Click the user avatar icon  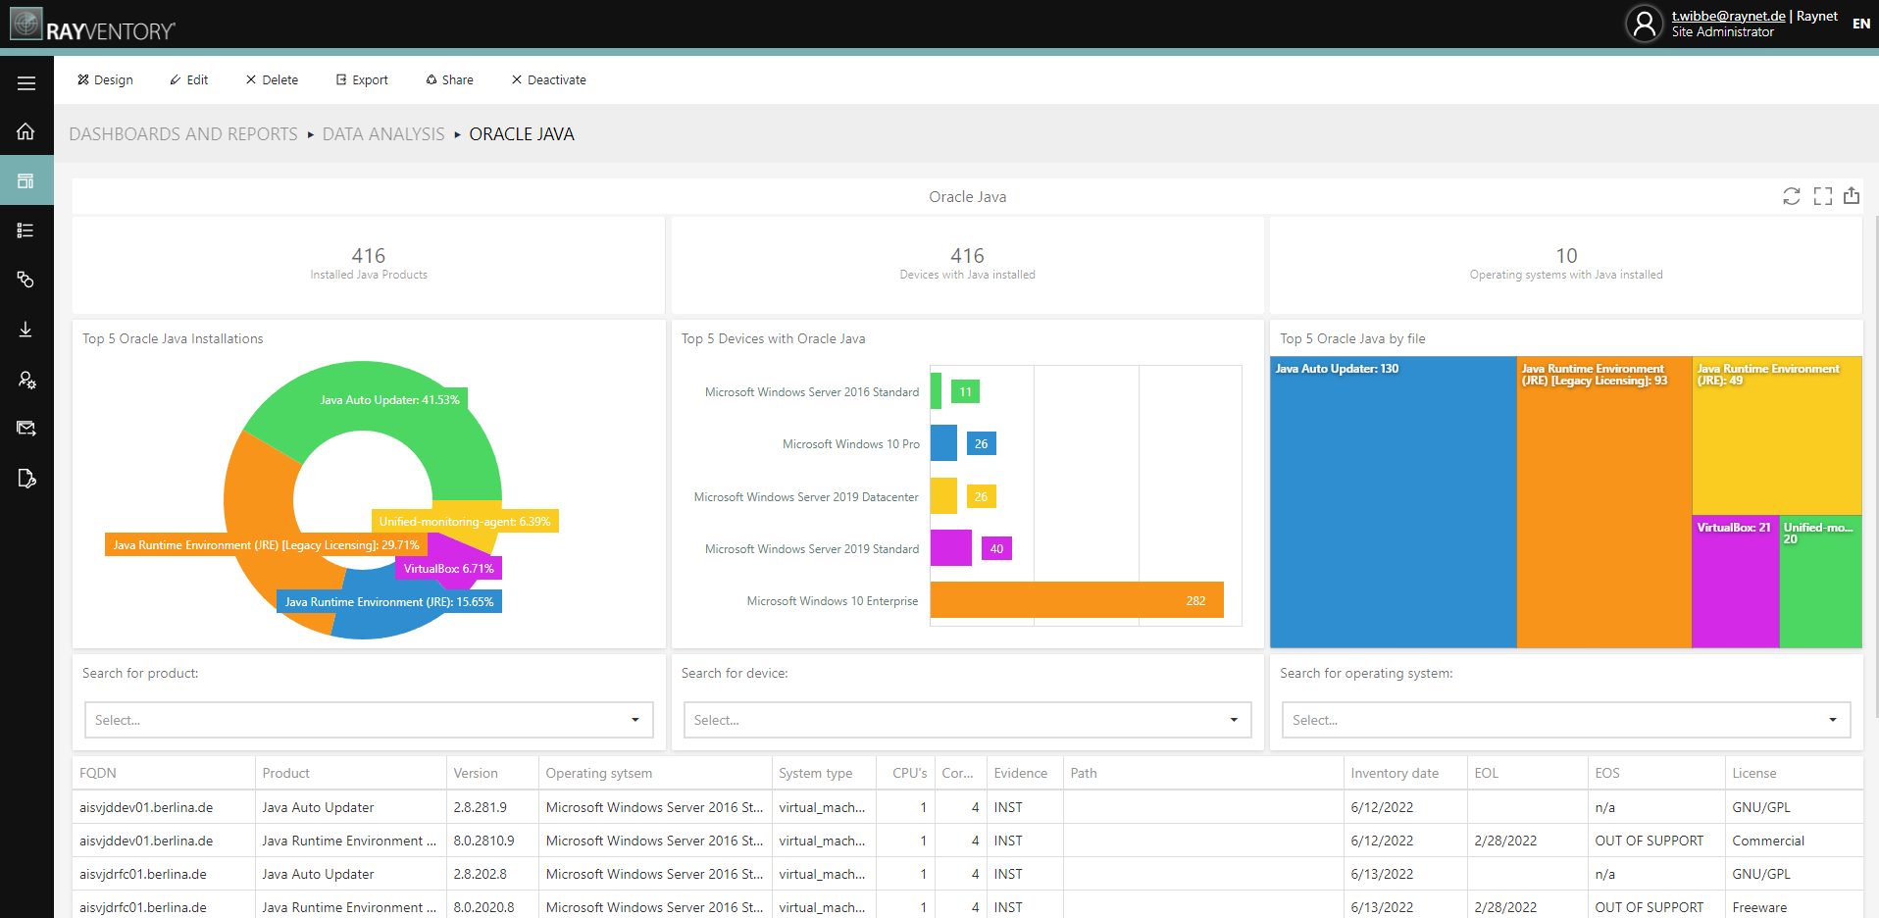pyautogui.click(x=1645, y=24)
